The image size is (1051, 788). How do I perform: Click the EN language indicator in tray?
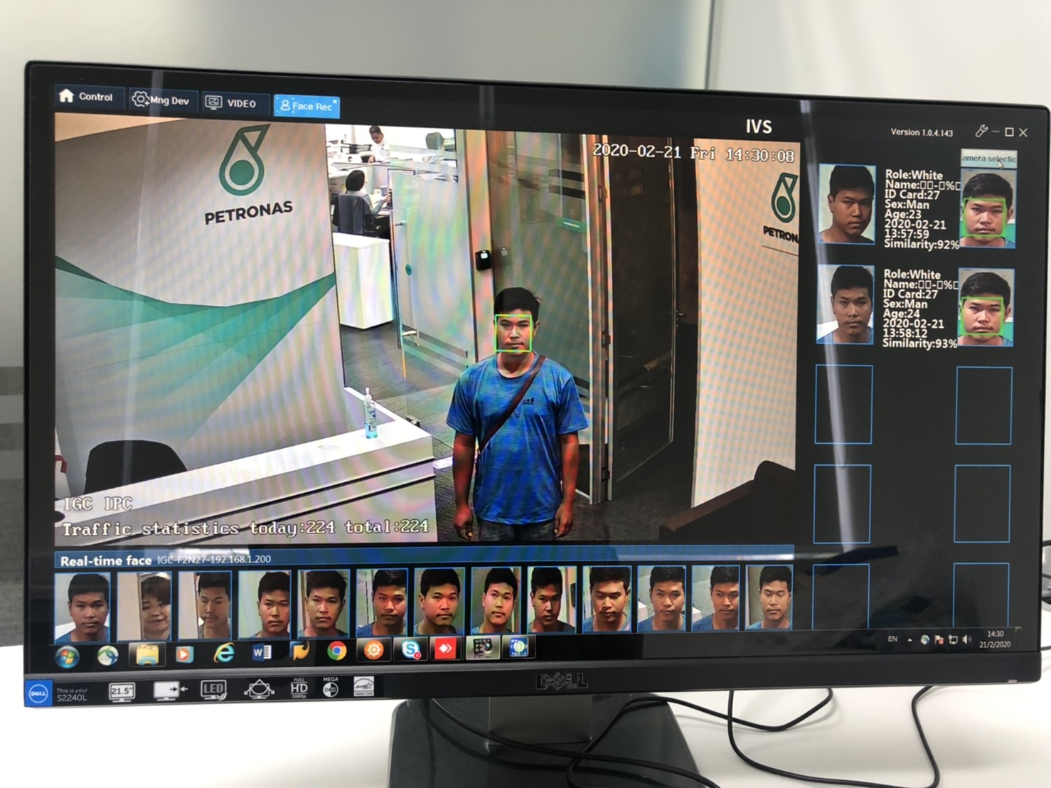point(892,639)
